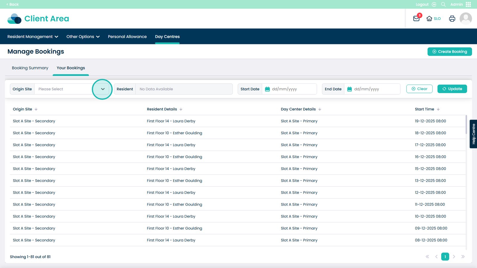Open the user profile avatar
This screenshot has height=268, width=477.
tap(465, 18)
